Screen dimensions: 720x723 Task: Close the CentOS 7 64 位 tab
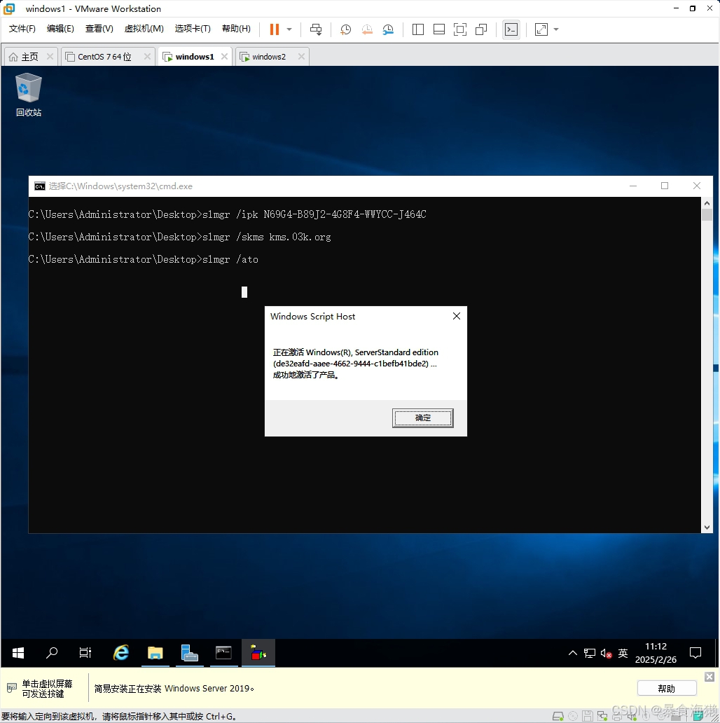[x=147, y=56]
